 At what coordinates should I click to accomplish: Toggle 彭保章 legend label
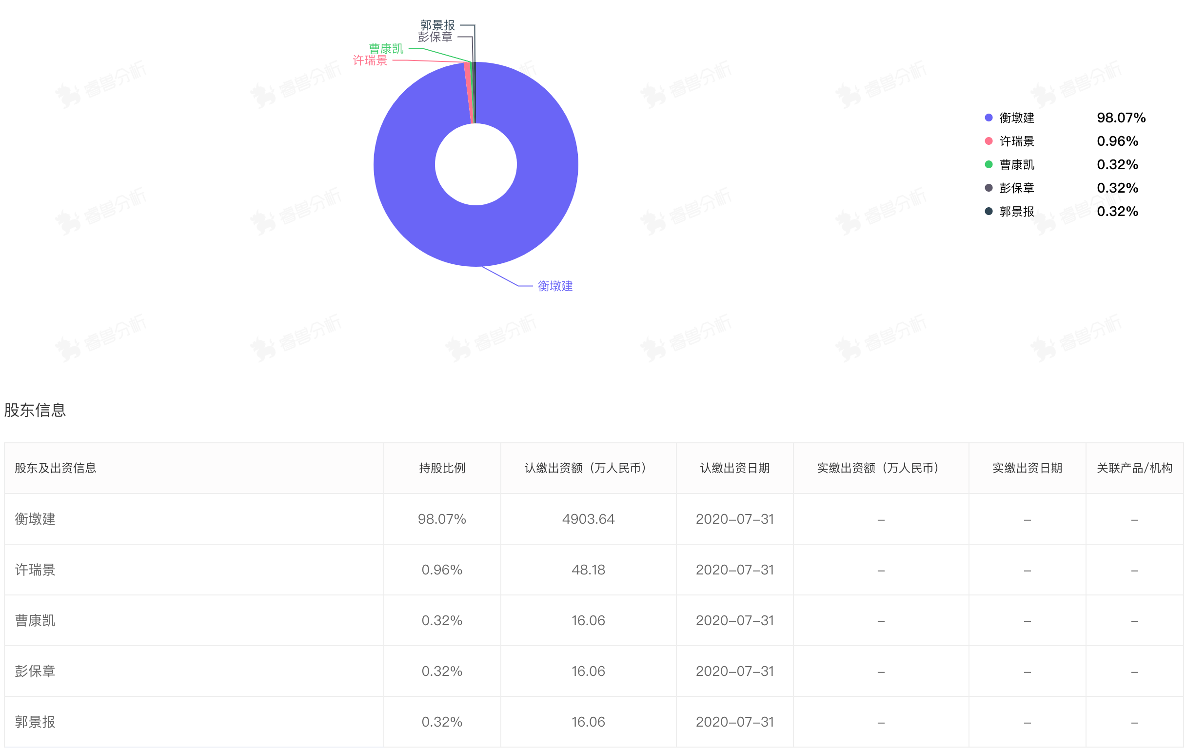pos(1017,188)
